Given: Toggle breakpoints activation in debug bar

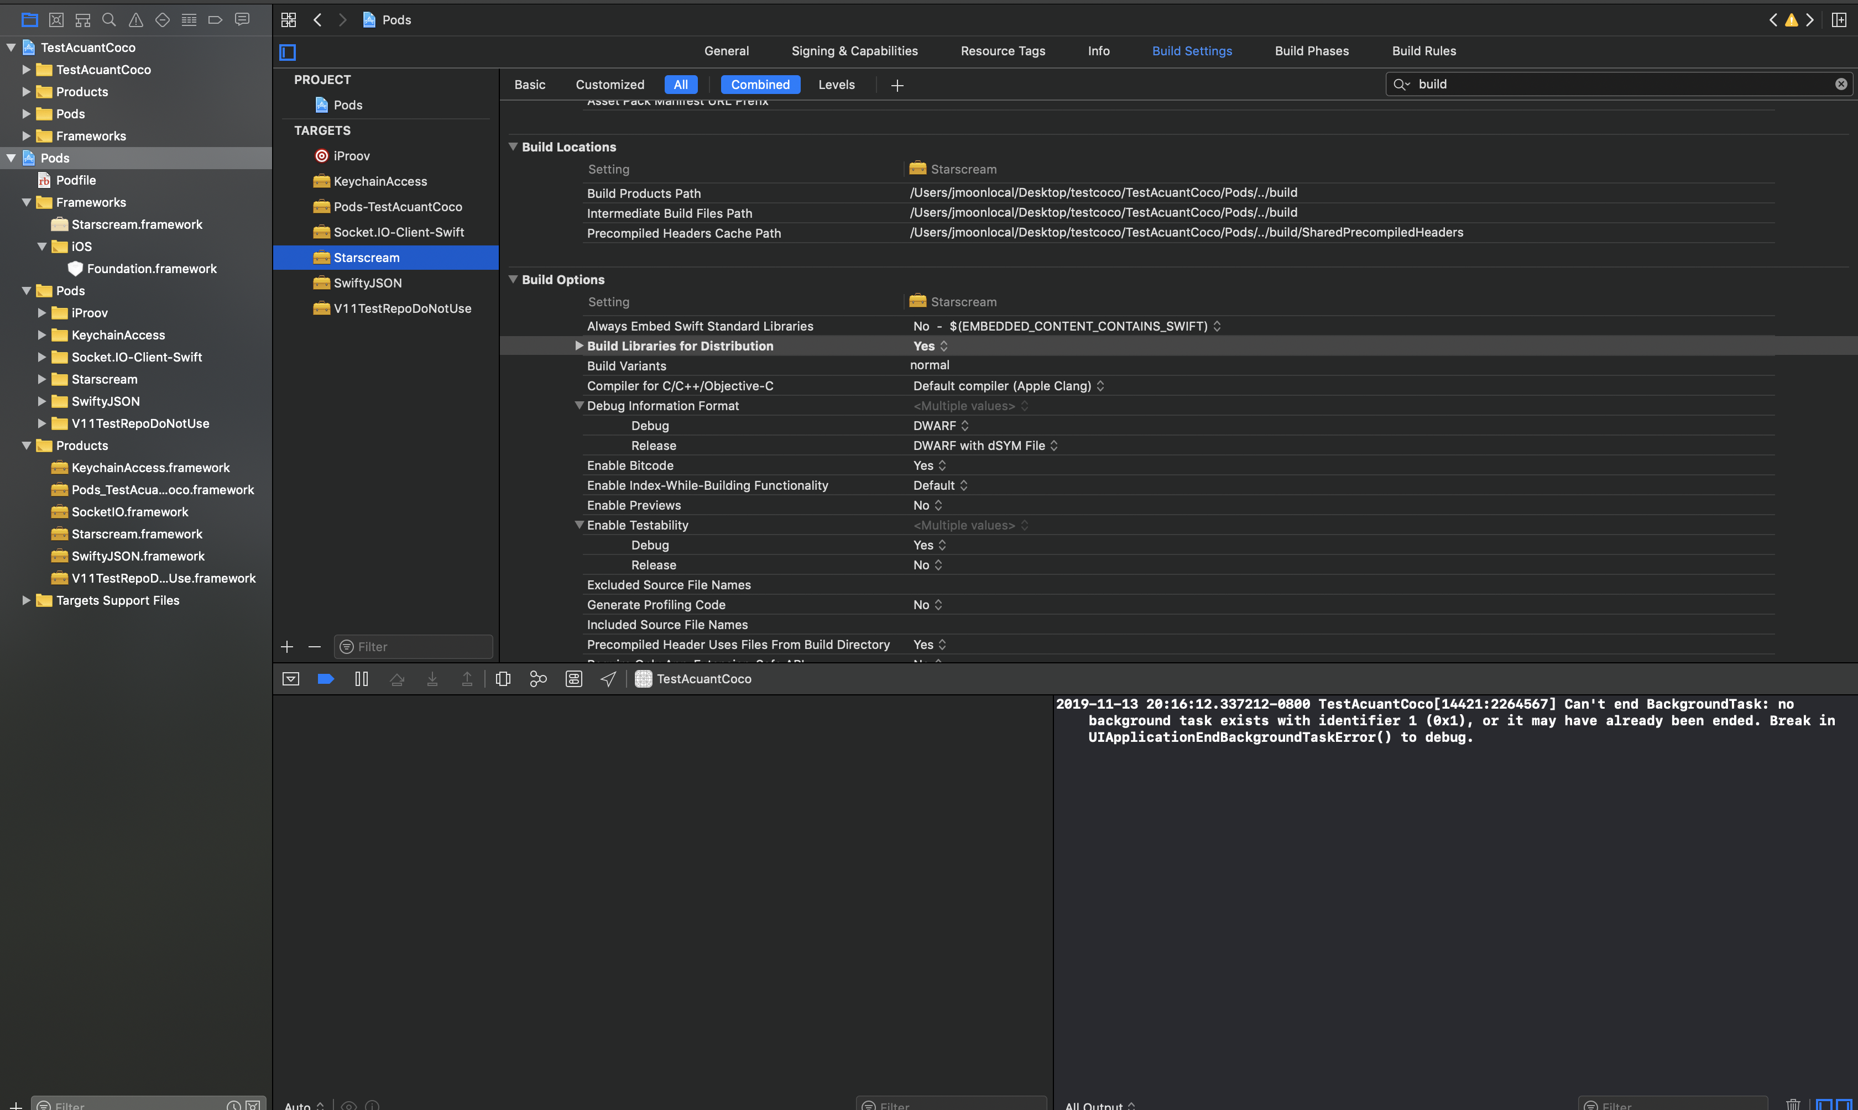Looking at the screenshot, I should coord(325,678).
